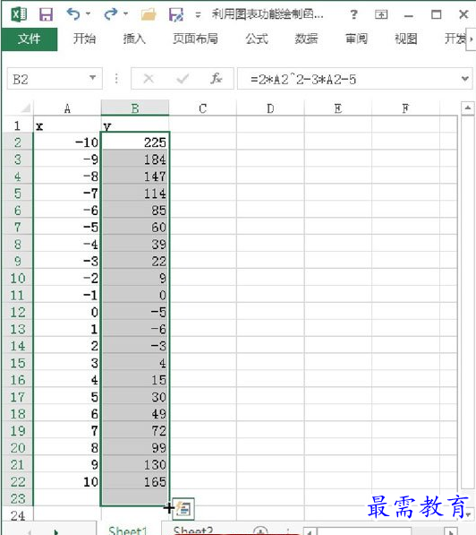Redo the last undone action
Screen dimensions: 476x535
click(x=111, y=14)
